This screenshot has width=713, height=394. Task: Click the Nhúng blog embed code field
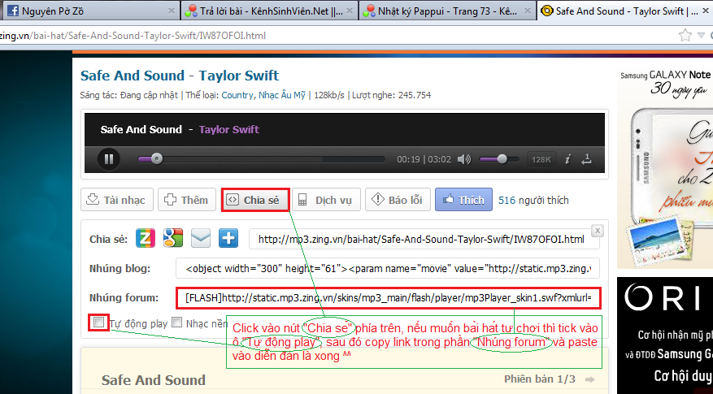tap(388, 269)
